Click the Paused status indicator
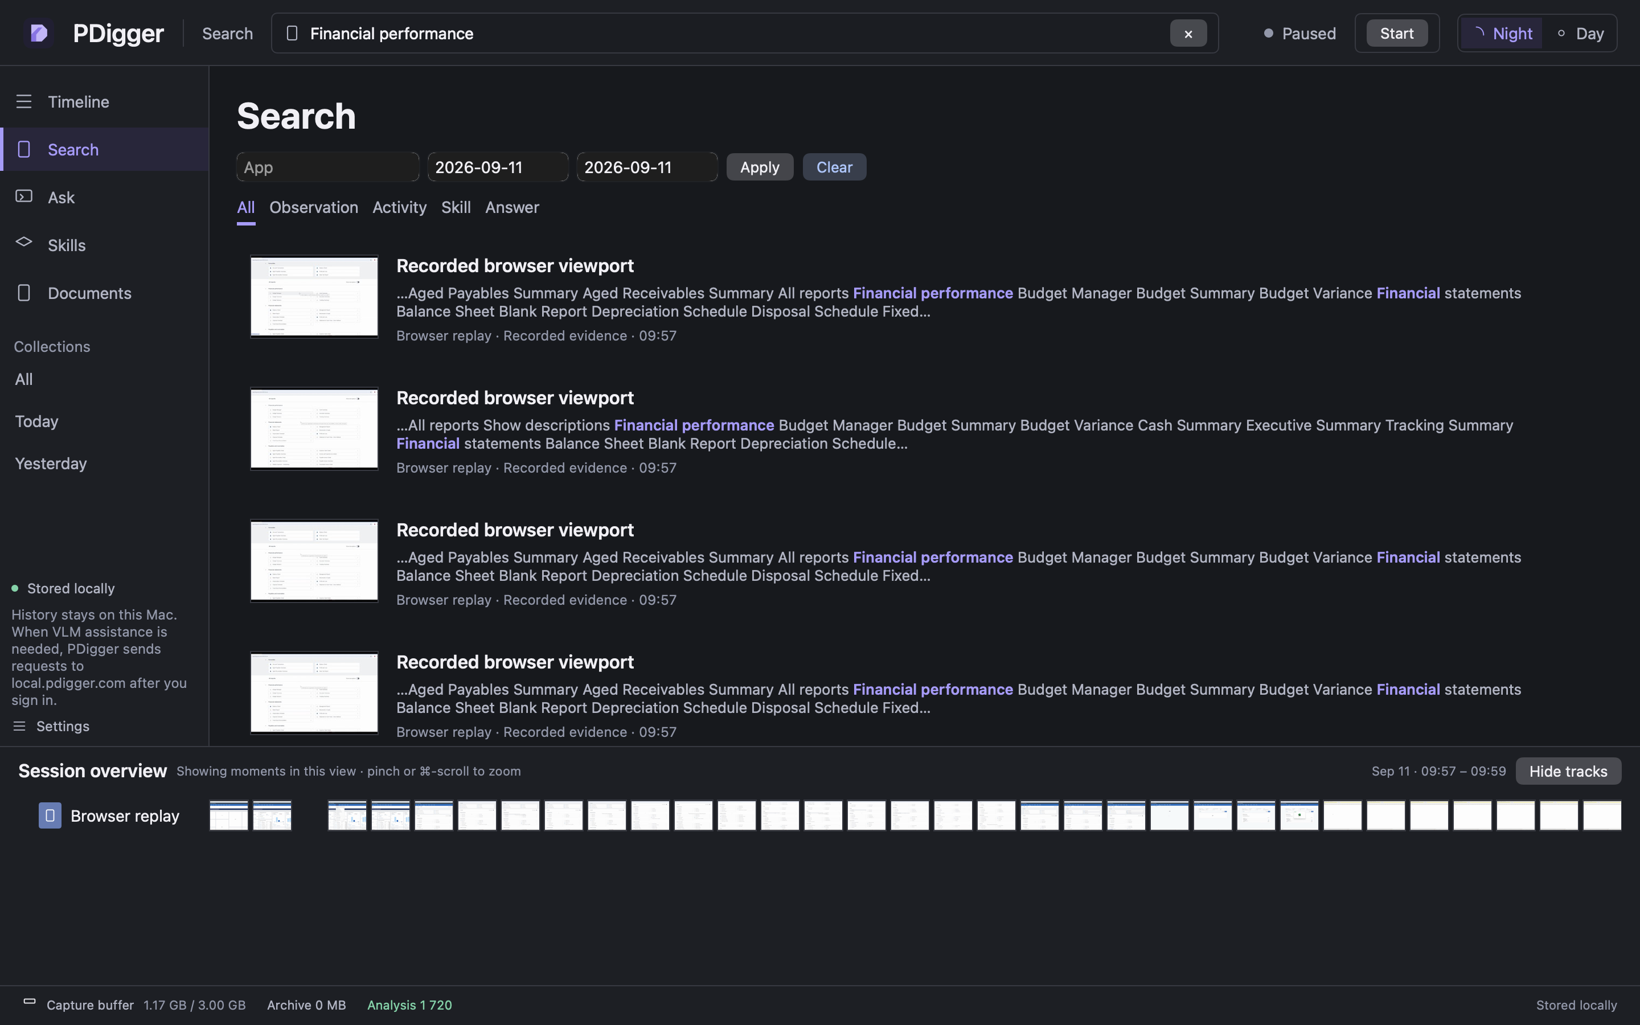Viewport: 1640px width, 1025px height. (x=1300, y=33)
